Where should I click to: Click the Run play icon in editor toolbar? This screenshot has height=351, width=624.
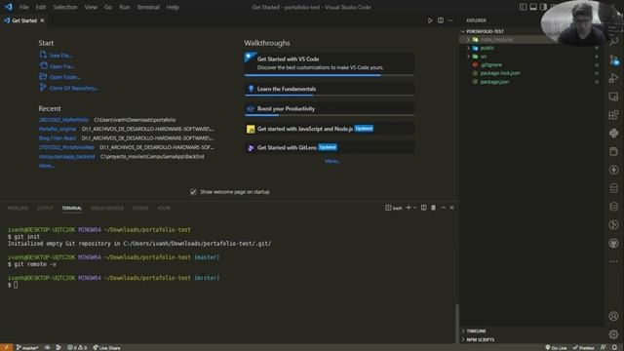430,20
